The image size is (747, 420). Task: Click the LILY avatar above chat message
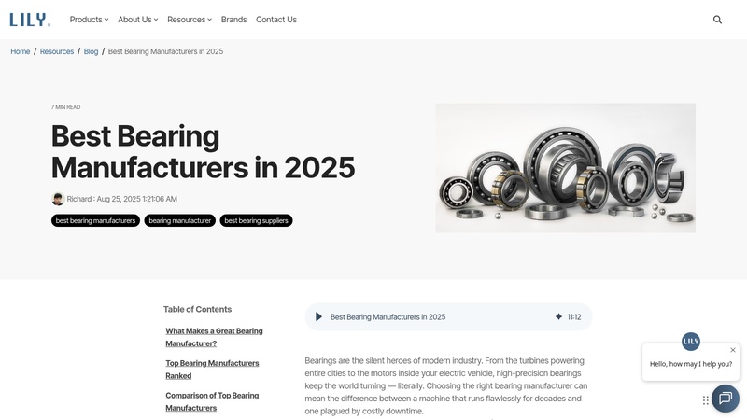click(691, 341)
